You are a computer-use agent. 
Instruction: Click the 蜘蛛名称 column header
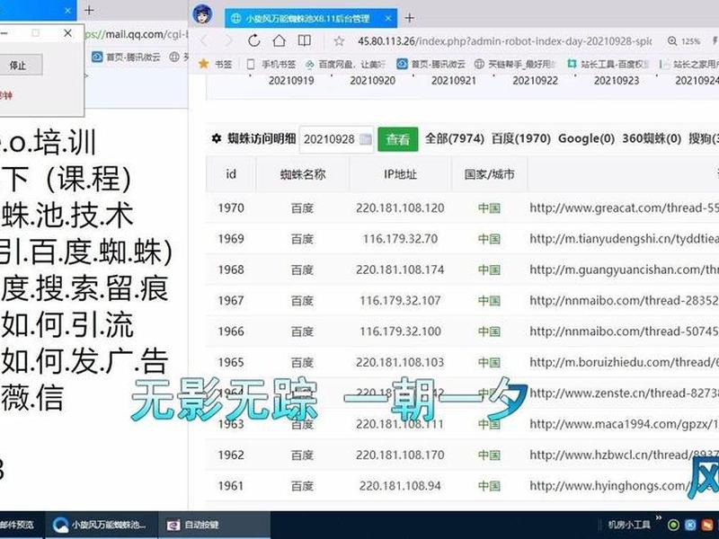click(303, 174)
